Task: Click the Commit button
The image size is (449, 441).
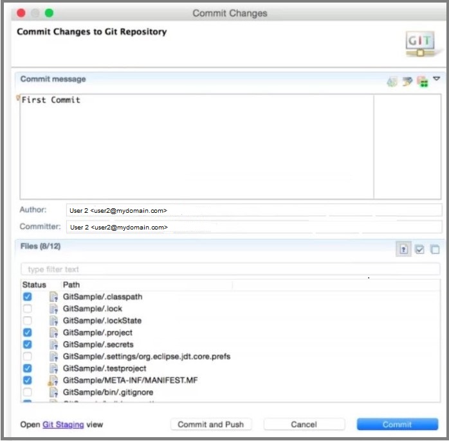Action: [x=398, y=424]
